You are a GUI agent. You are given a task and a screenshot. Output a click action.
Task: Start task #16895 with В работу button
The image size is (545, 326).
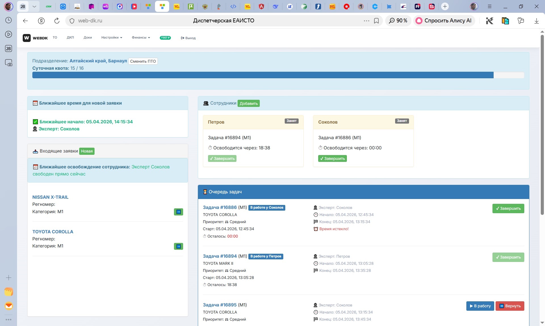480,306
